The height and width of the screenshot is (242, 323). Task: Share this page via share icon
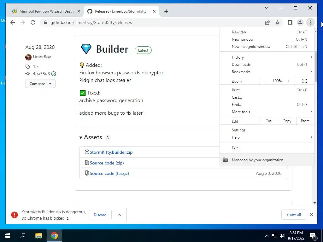267,22
